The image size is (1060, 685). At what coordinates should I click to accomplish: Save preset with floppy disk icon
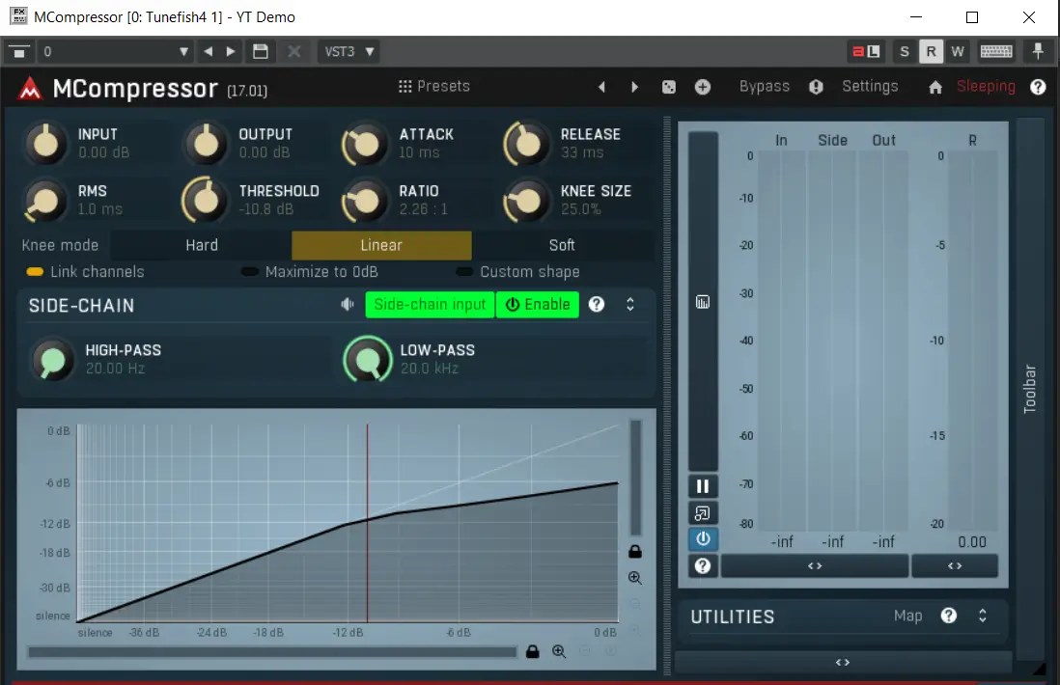point(261,51)
